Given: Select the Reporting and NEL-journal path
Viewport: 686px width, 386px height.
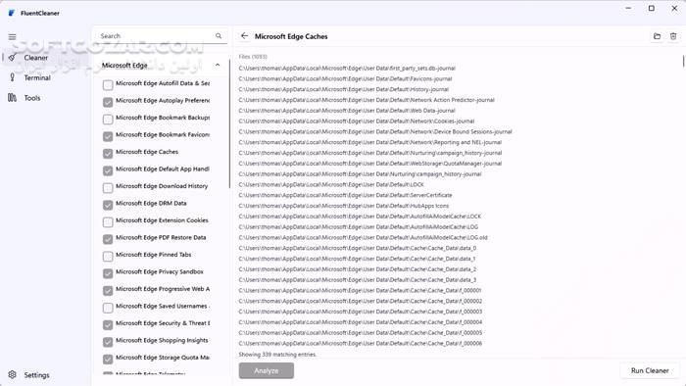Looking at the screenshot, I should [x=370, y=142].
